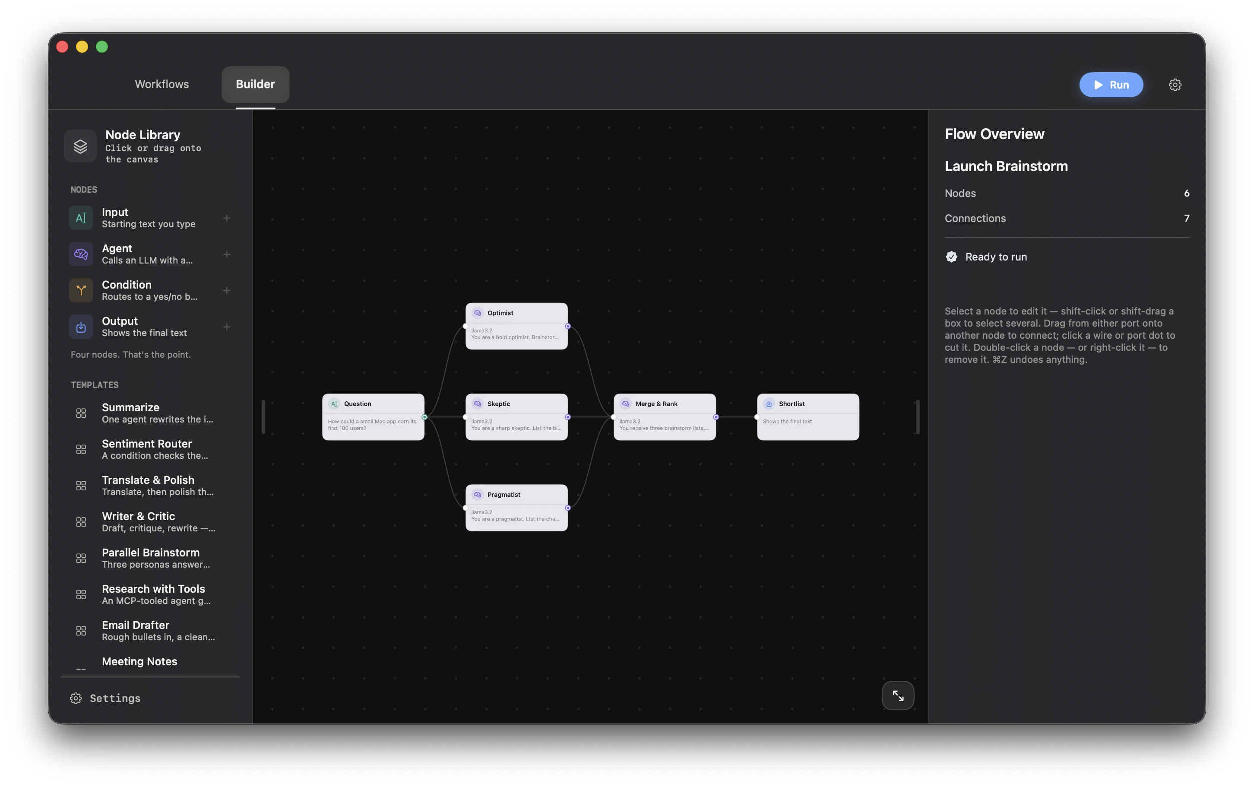Click the Shortlist 'Shows the final text' body

(787, 421)
